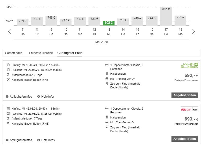Click info icon beside second Hotelinfos
Viewport: 203px width, 146px height.
[39, 140]
